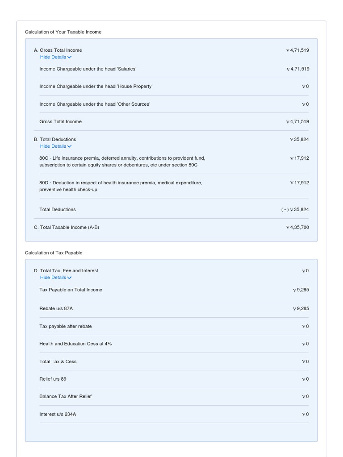
Task: Select the 'House Property' income row label
Action: pos(96,87)
